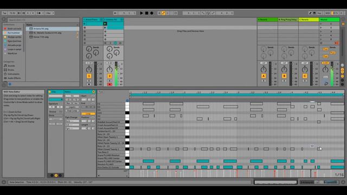This screenshot has height=195, width=347.
Task: Toggle the clip Loop button
Action: click(x=88, y=114)
